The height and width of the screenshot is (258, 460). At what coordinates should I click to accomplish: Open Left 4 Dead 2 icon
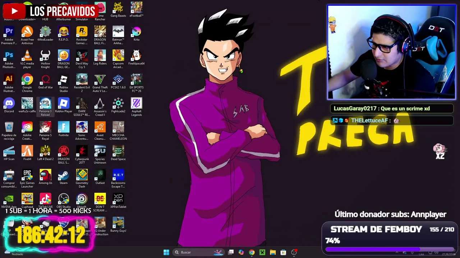click(x=45, y=154)
